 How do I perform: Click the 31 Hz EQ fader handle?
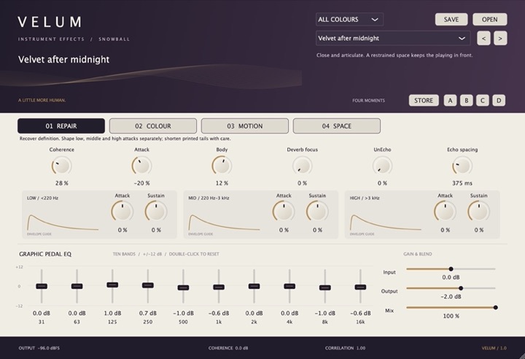(x=42, y=286)
